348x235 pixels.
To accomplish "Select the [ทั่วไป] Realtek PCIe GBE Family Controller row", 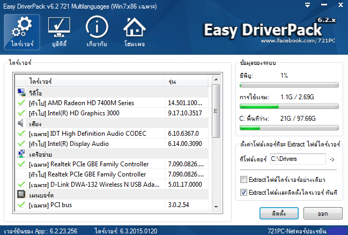I will (112, 174).
